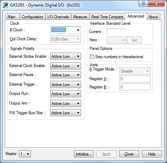Click the "External Strobe Enable :" label
The width and height of the screenshot is (167, 163).
29,56
